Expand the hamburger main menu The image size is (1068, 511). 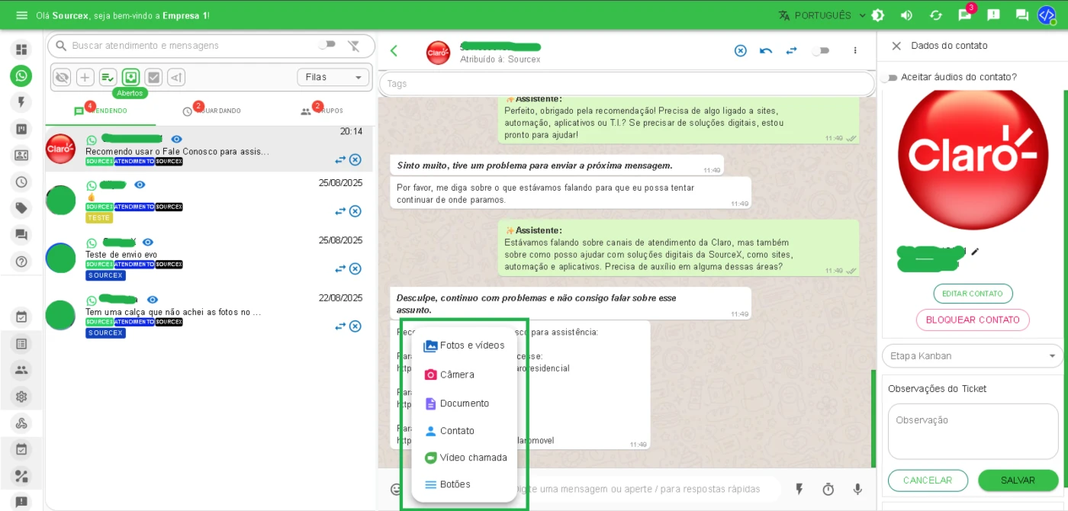(21, 15)
